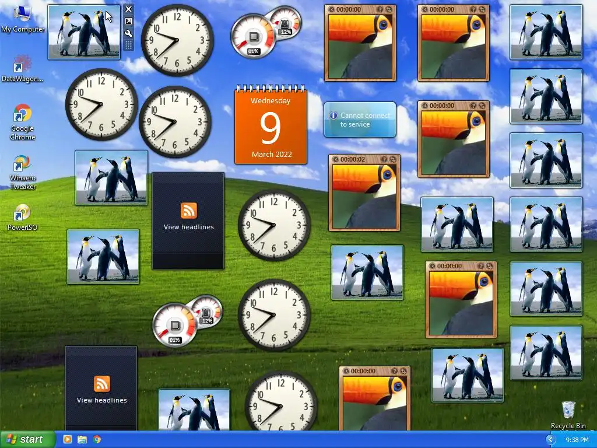Click "March 2022" on the calendar gadget
This screenshot has width=597, height=448.
tap(272, 154)
